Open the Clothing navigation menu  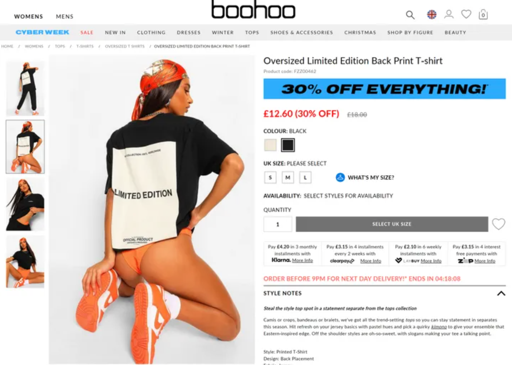[x=151, y=32]
